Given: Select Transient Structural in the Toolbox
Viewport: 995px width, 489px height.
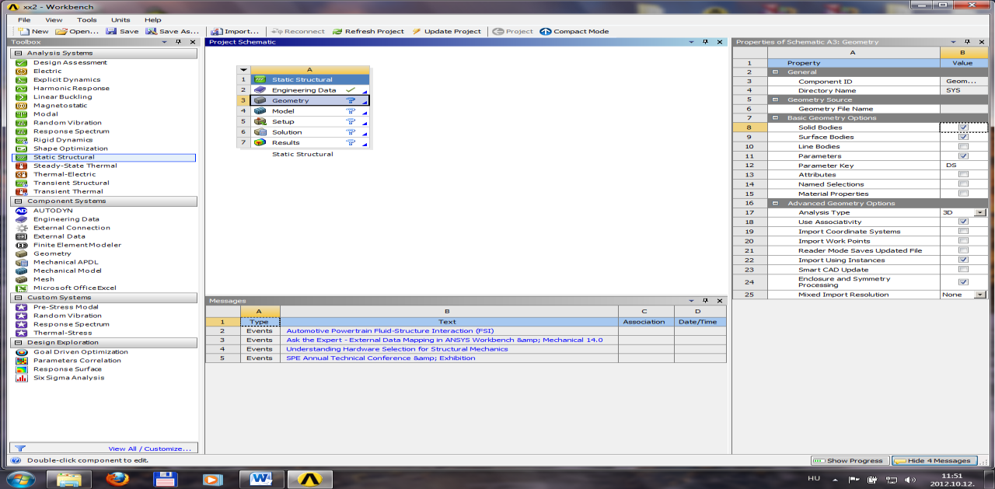Looking at the screenshot, I should (72, 183).
